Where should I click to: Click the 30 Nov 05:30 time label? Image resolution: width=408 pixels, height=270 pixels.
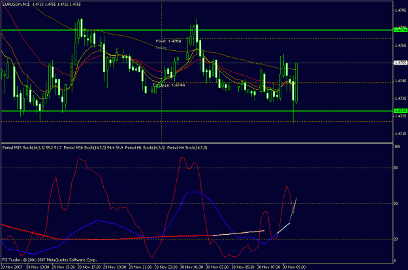[243, 267]
